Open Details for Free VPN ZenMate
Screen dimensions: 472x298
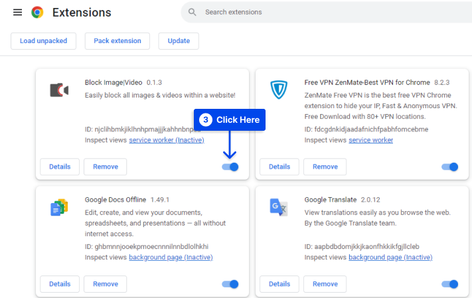[279, 167]
